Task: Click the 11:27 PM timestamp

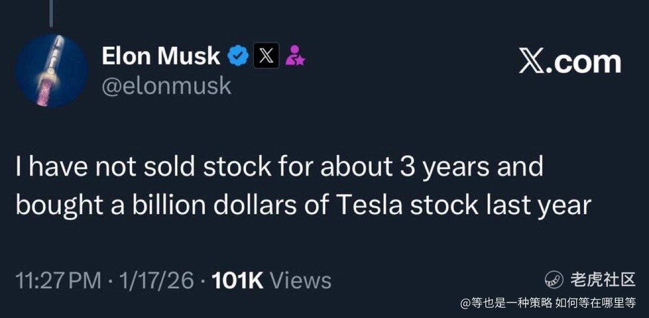Action: 58,280
